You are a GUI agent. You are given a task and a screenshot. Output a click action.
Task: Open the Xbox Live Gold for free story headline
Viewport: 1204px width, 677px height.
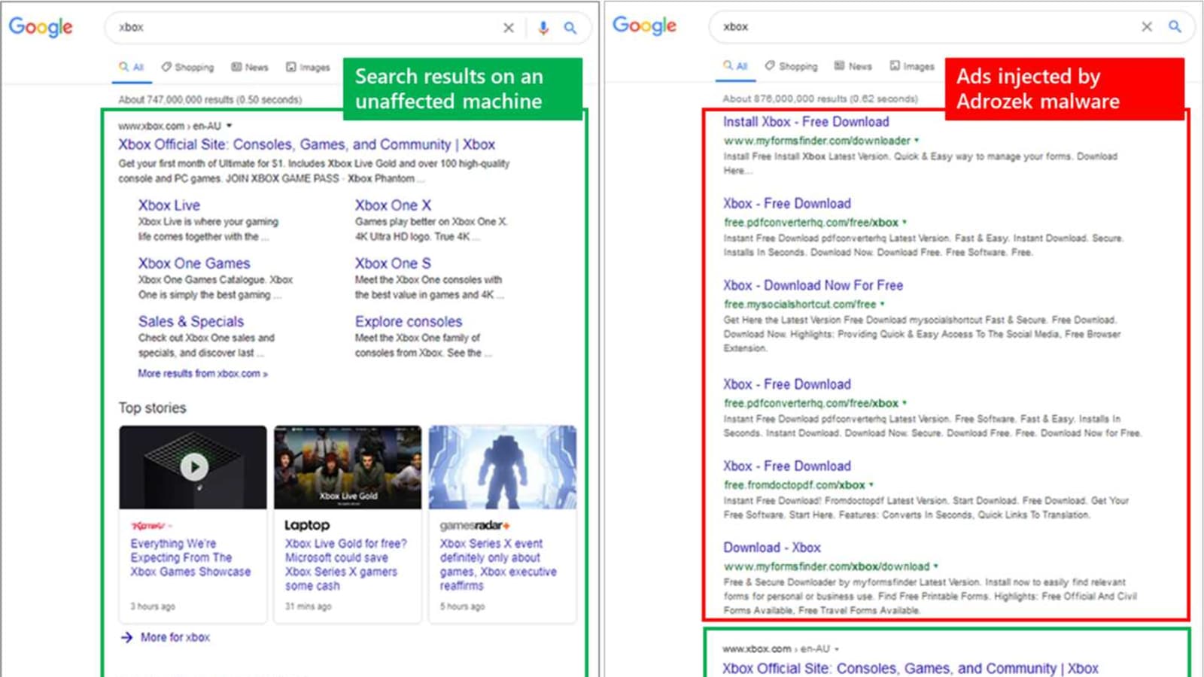tap(346, 564)
